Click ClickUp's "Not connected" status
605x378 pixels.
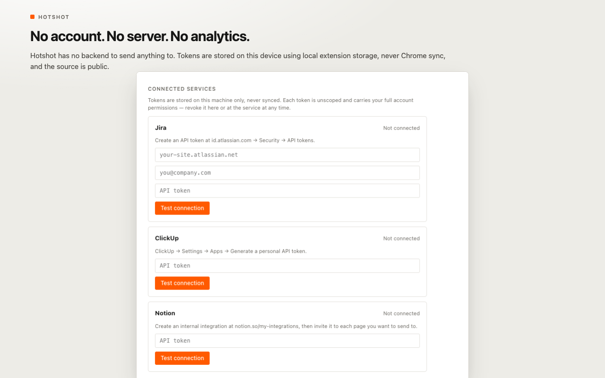point(401,239)
